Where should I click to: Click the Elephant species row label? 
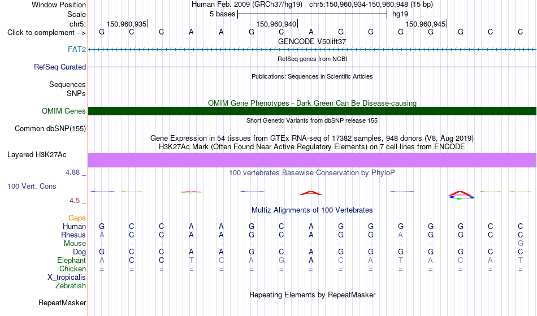click(72, 261)
